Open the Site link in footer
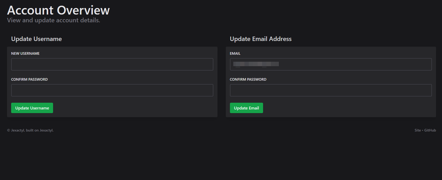 [417, 130]
